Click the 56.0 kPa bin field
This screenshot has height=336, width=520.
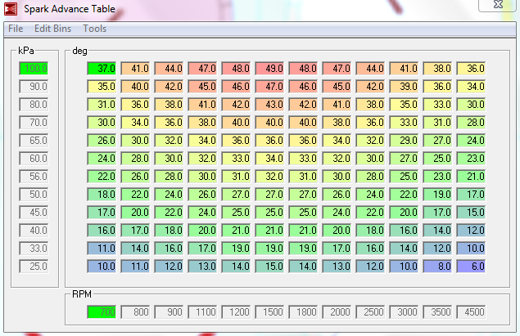click(x=34, y=176)
